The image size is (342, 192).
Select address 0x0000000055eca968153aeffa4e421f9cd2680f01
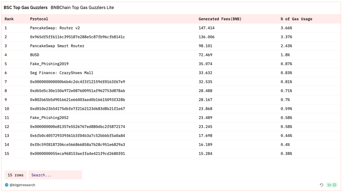tap(77, 154)
